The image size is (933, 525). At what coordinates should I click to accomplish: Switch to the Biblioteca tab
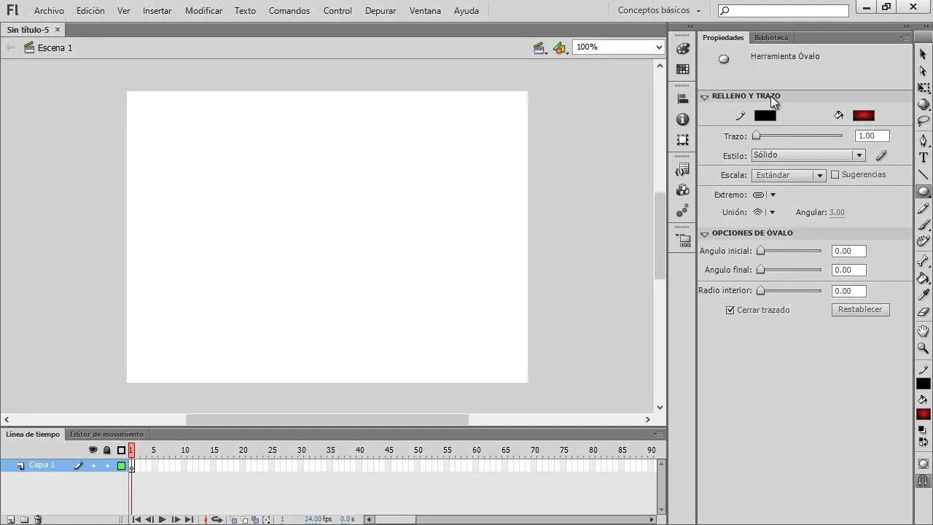point(771,37)
